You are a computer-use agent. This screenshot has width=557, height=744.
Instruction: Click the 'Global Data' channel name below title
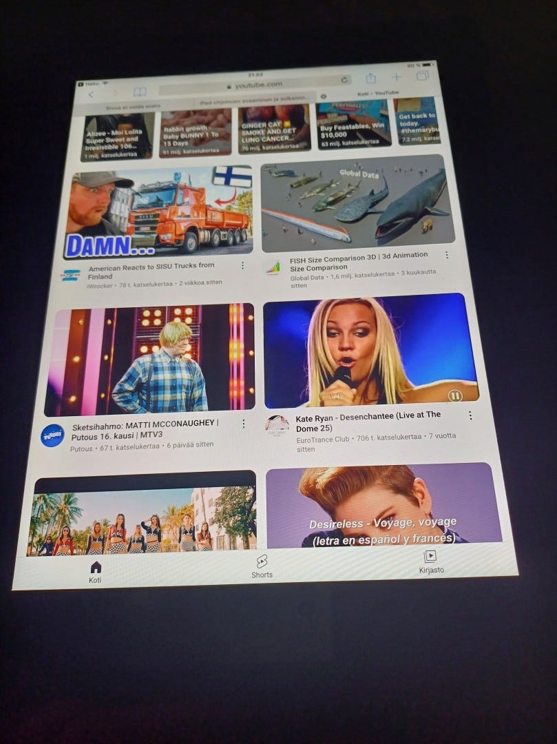(306, 278)
